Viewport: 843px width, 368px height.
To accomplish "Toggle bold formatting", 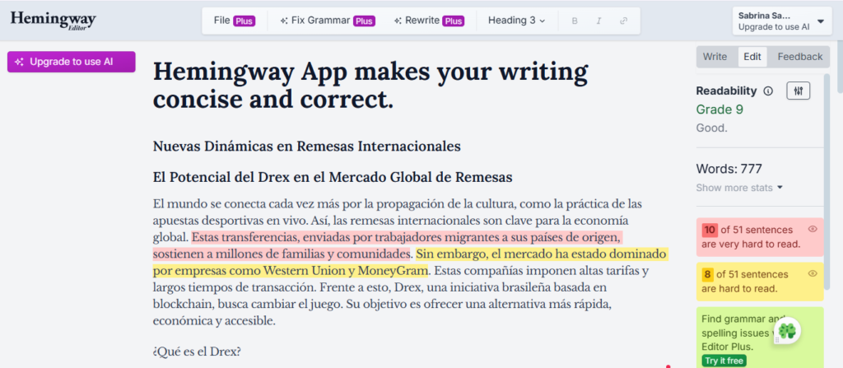I will coord(575,21).
